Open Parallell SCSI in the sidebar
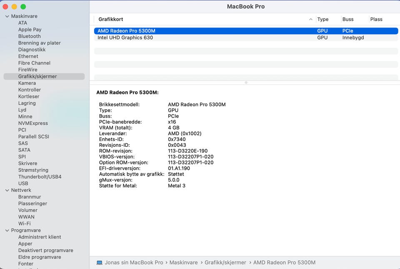 pos(33,136)
